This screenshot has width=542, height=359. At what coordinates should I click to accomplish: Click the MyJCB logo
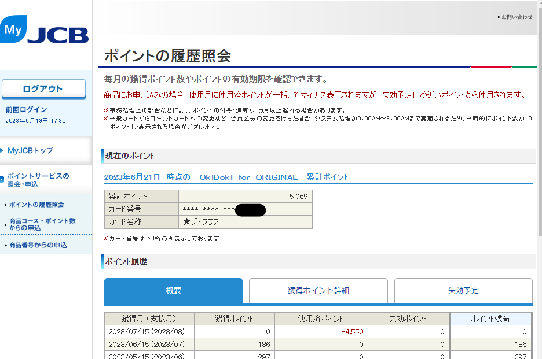click(x=44, y=29)
